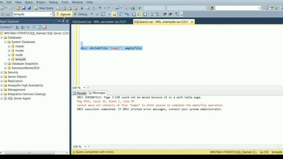The width and height of the screenshot is (283, 159).
Task: Undo the last edit with the Undo icon
Action: (100, 8)
